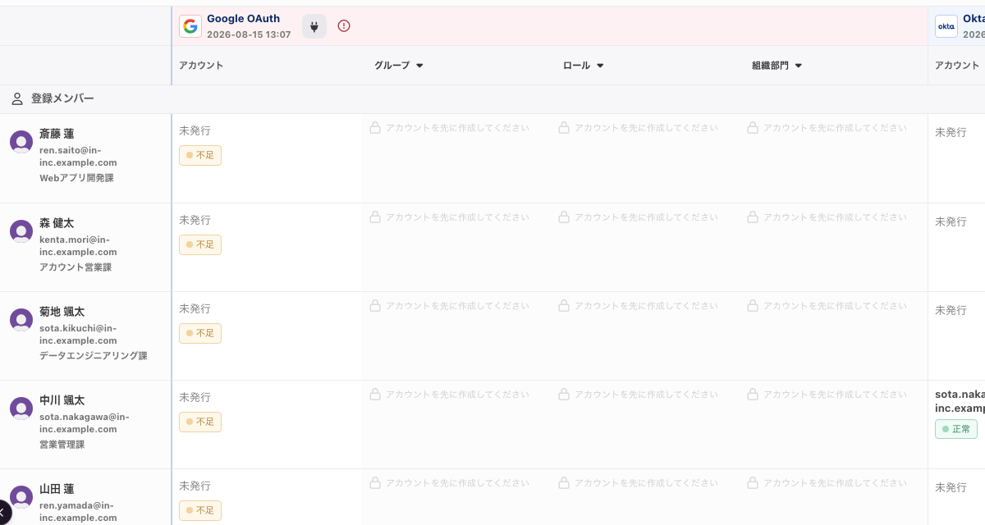Viewport: 985px width, 525px height.
Task: Click the lock icon in 菊地 颯太's 組織部門 cell
Action: pos(753,306)
